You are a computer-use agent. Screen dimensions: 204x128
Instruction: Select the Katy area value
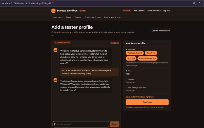click(128, 74)
